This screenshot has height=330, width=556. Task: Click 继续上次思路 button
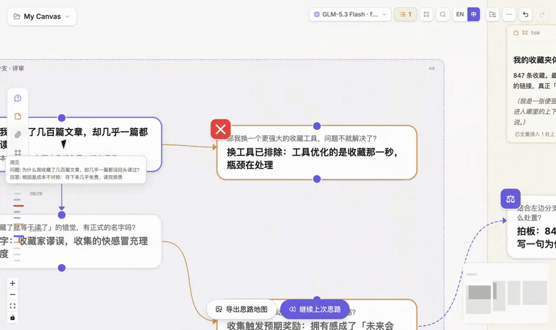315,310
